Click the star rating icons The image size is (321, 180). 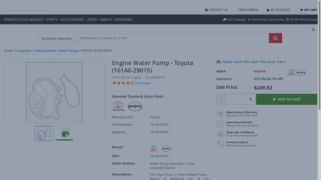[123, 83]
